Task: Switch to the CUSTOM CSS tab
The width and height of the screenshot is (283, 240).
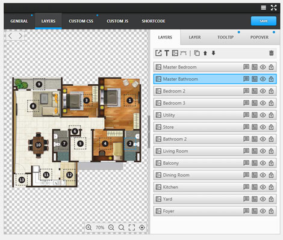Action: point(81,21)
